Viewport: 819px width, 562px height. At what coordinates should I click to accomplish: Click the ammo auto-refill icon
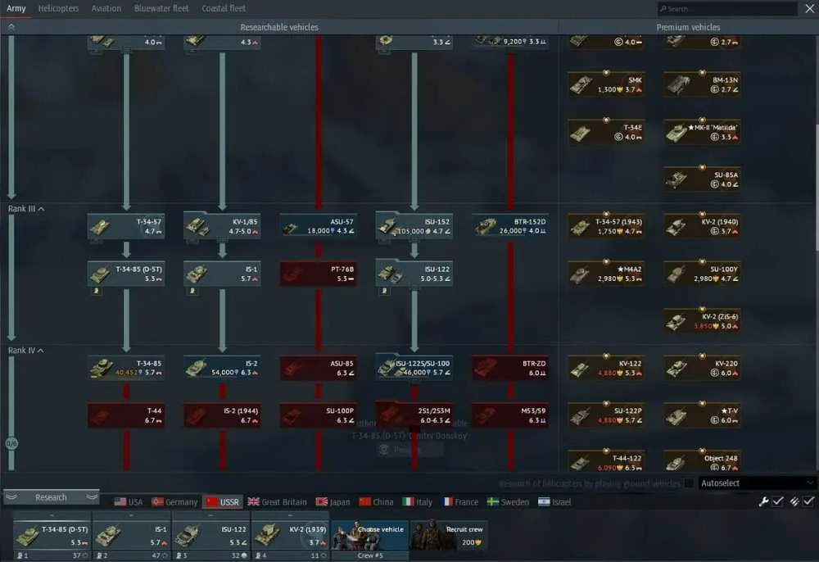[x=794, y=501]
